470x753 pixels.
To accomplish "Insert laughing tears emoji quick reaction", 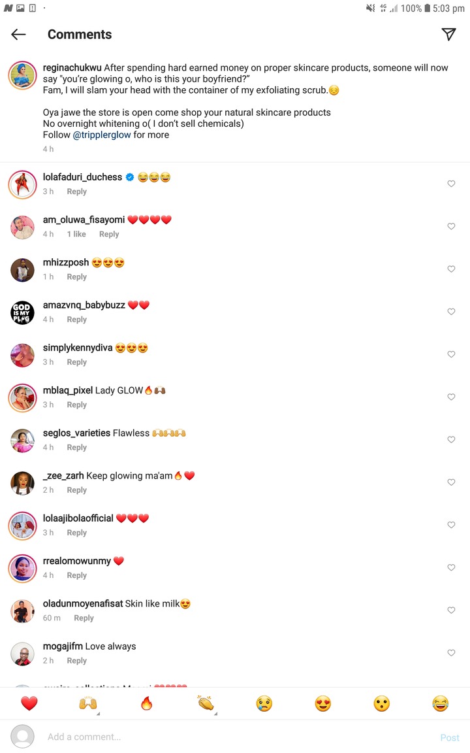I will (x=440, y=703).
